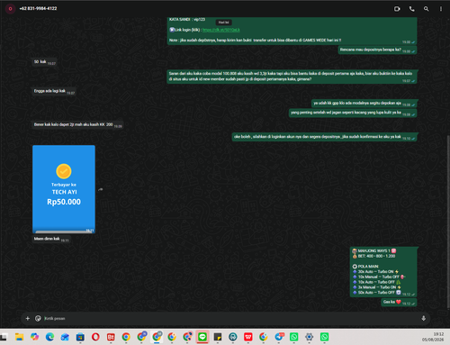Image resolution: width=450 pixels, height=345 pixels.
Task: Click the 'Hari ini' date chip
Action: pos(223,23)
